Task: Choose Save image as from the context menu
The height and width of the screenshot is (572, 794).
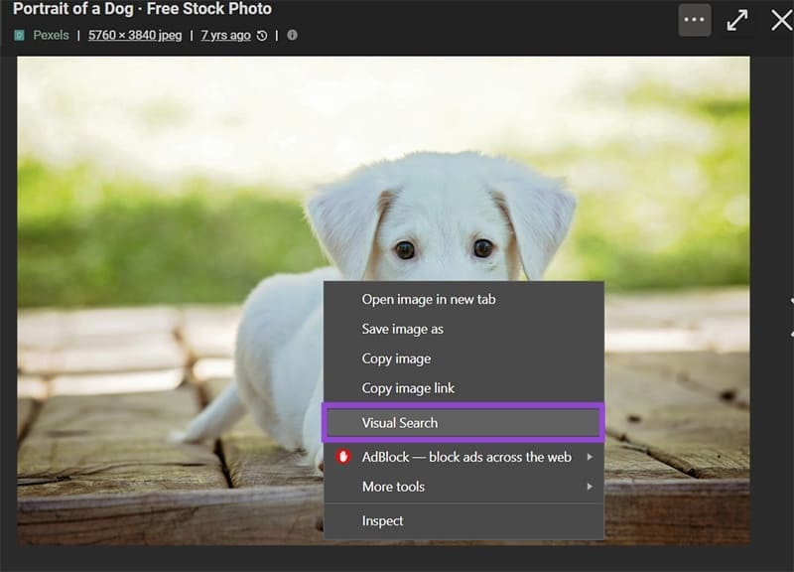Action: (402, 329)
